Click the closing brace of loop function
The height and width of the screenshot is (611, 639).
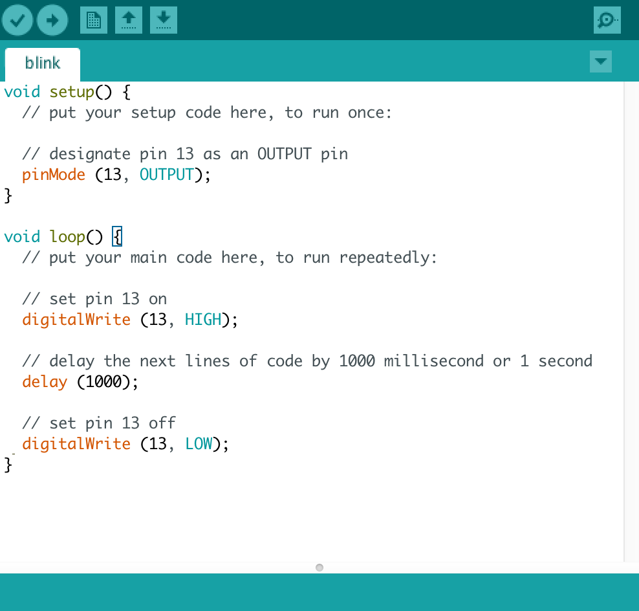[8, 465]
